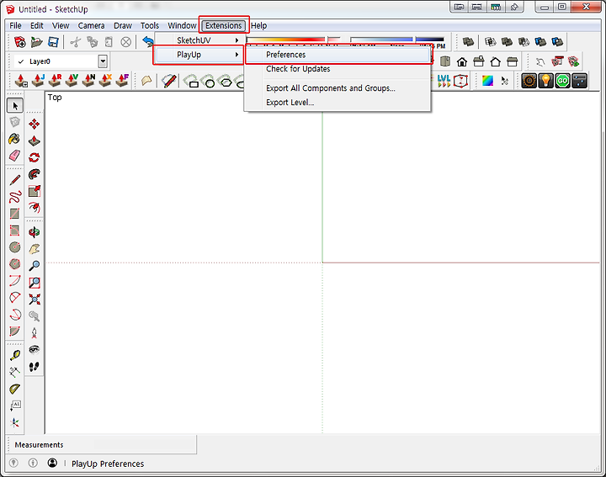Click the Zoom Extents tool

(34, 299)
